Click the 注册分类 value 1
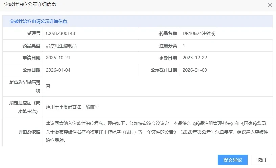The width and height of the screenshot is (276, 168). coord(184,46)
